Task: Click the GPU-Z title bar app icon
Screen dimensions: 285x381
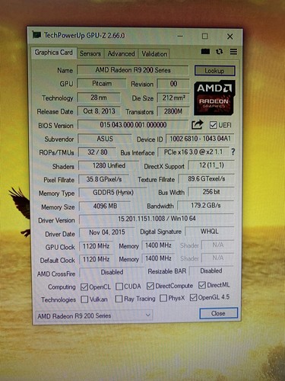Action: click(36, 35)
